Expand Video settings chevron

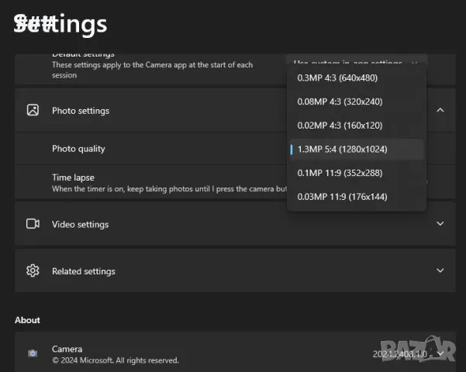tap(440, 224)
